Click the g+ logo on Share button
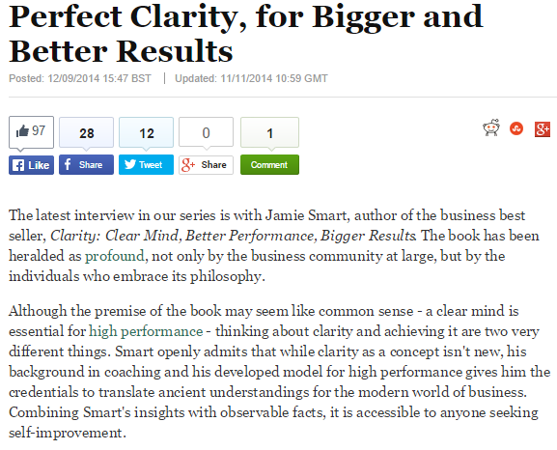 point(188,165)
